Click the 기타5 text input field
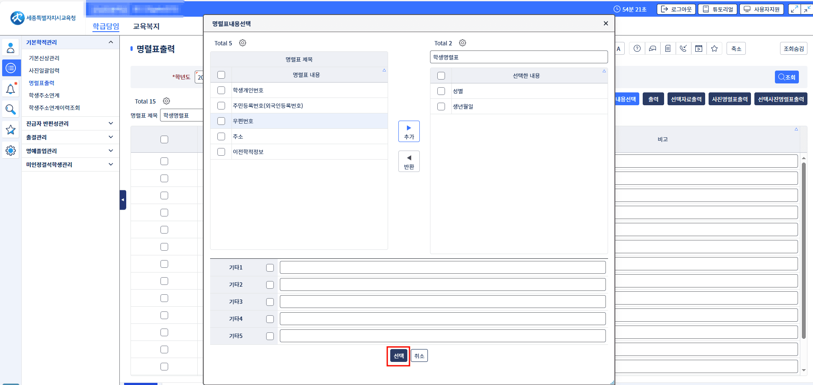 coord(443,336)
